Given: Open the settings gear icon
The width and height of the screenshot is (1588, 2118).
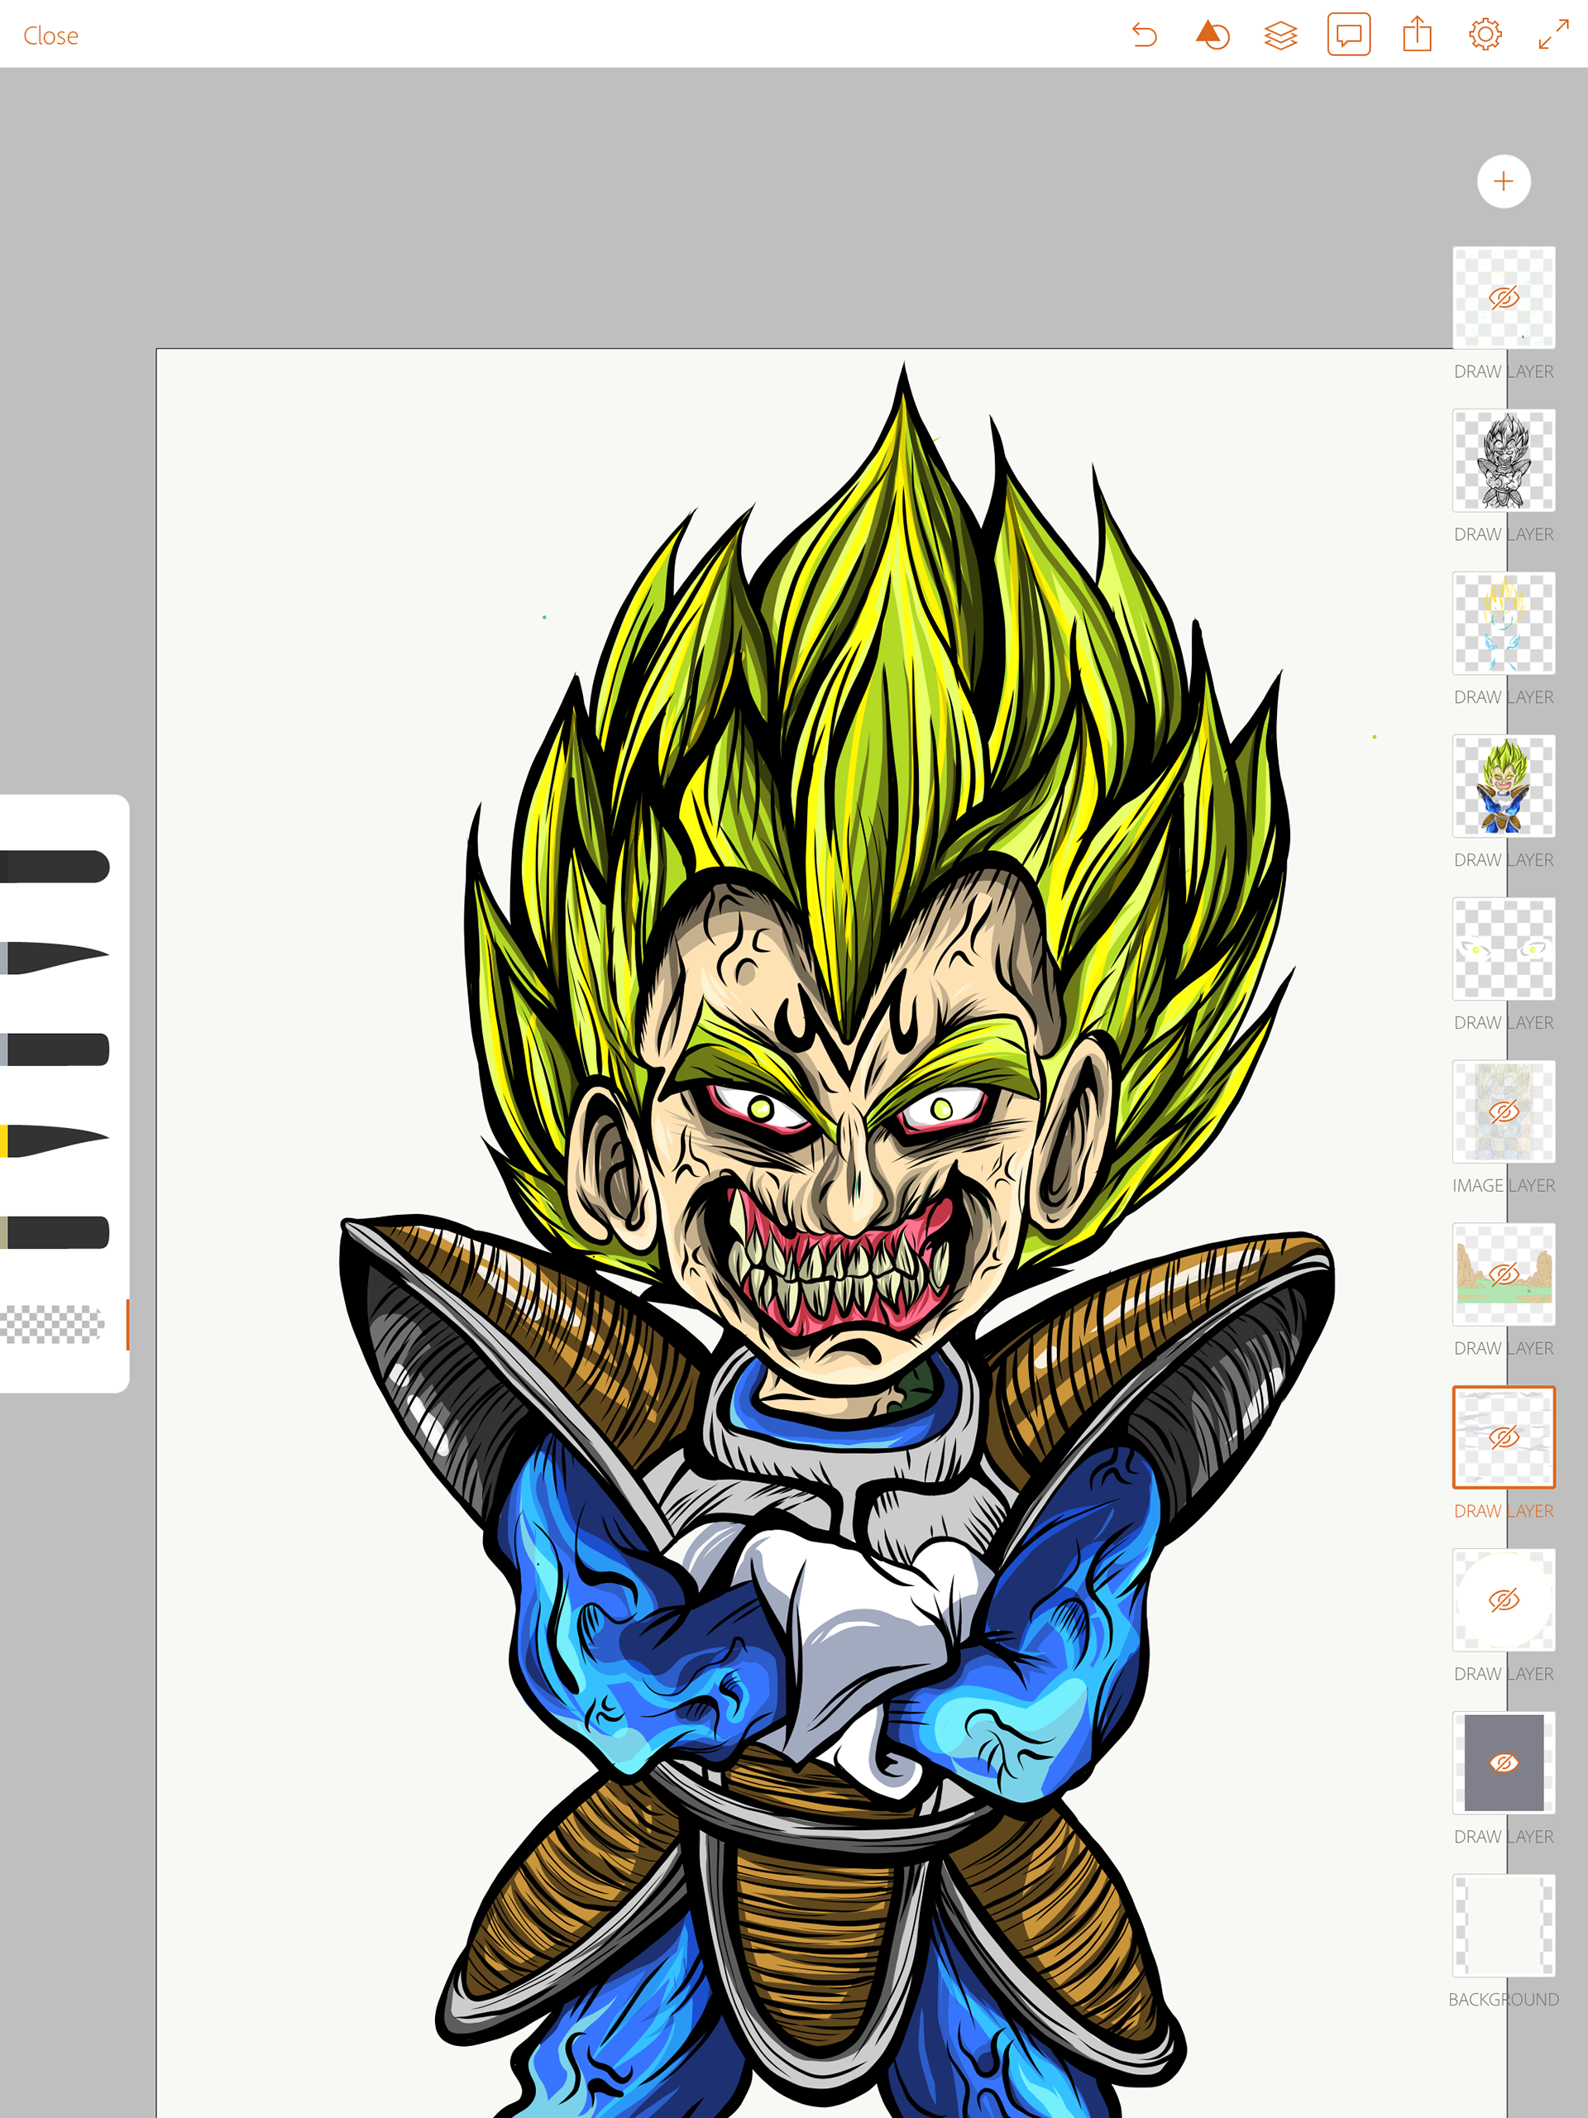Looking at the screenshot, I should pos(1485,36).
